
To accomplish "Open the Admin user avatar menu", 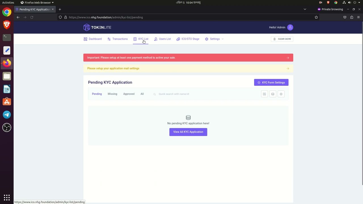I will click(x=290, y=27).
